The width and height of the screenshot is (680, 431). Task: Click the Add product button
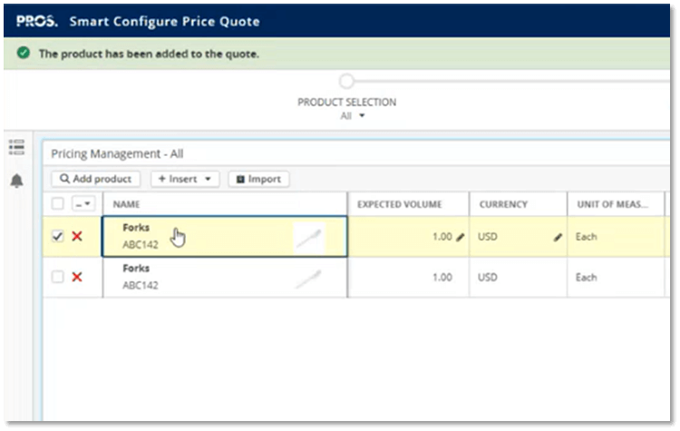click(x=96, y=179)
